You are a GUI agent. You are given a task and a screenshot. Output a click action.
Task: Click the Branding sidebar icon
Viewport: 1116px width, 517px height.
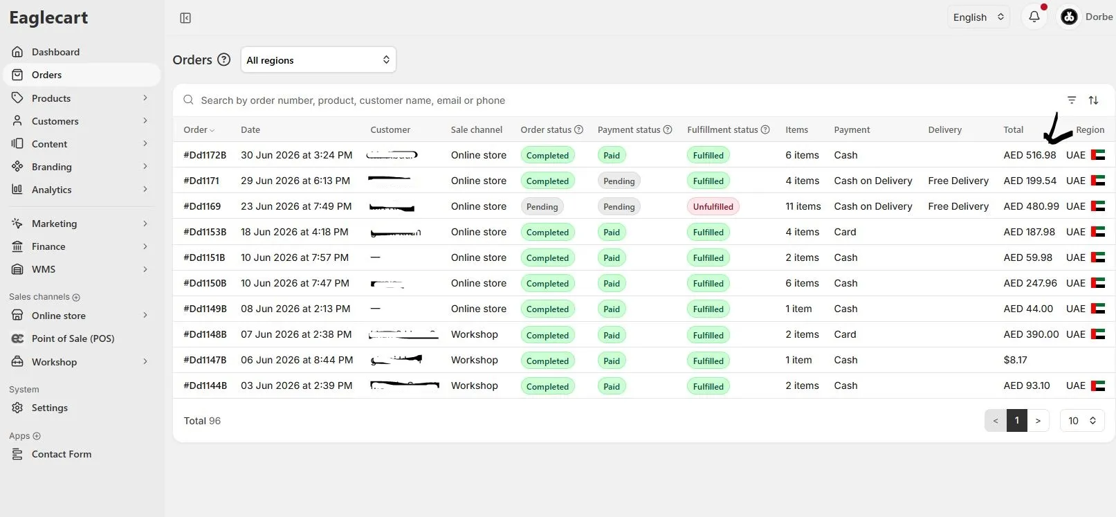click(17, 167)
